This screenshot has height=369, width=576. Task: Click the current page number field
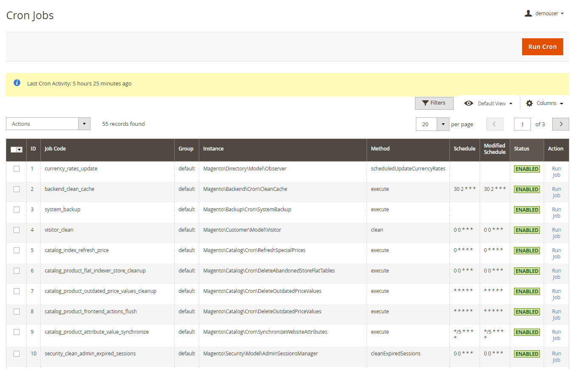[x=522, y=124]
